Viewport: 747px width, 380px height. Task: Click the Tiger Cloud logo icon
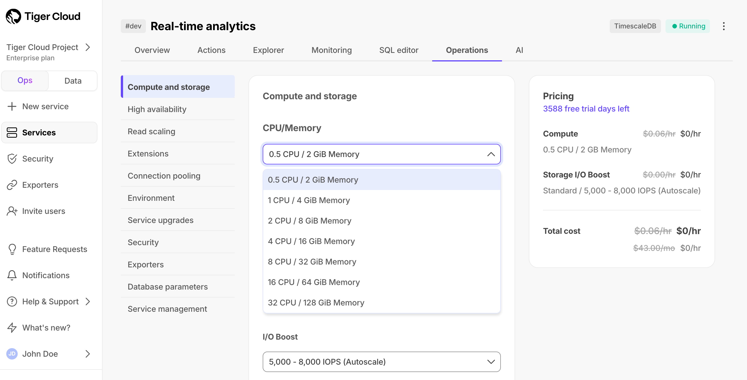(14, 16)
